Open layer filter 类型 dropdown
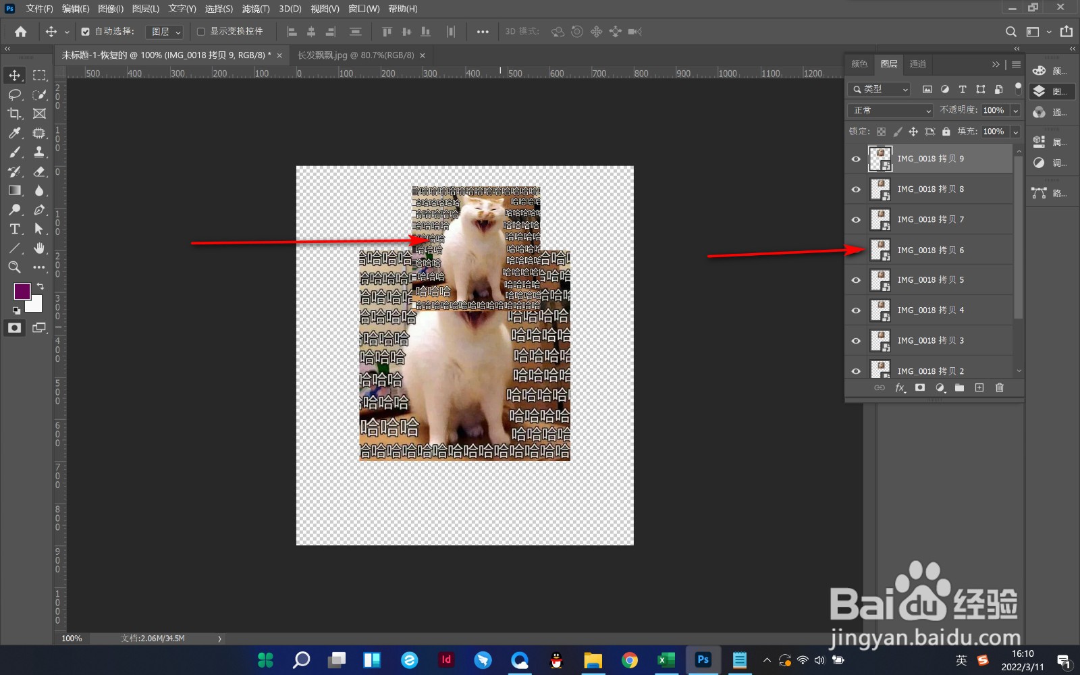 coord(880,89)
